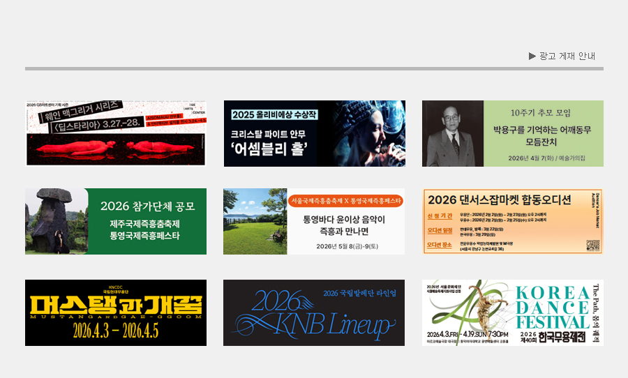Click the 신청기간 label in the audition banner
This screenshot has width=628, height=378.
click(439, 216)
